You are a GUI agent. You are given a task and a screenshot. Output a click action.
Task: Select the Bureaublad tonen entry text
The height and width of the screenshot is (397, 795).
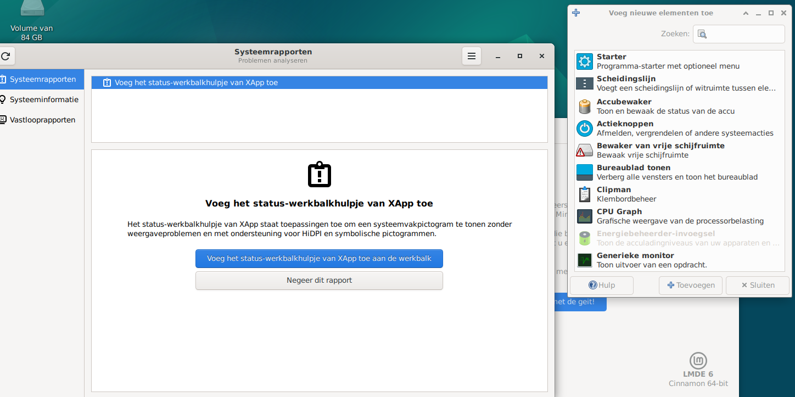(x=677, y=172)
